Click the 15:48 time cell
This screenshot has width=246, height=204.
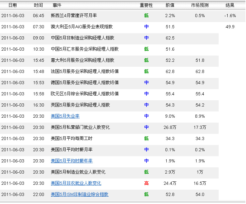coord(39,72)
